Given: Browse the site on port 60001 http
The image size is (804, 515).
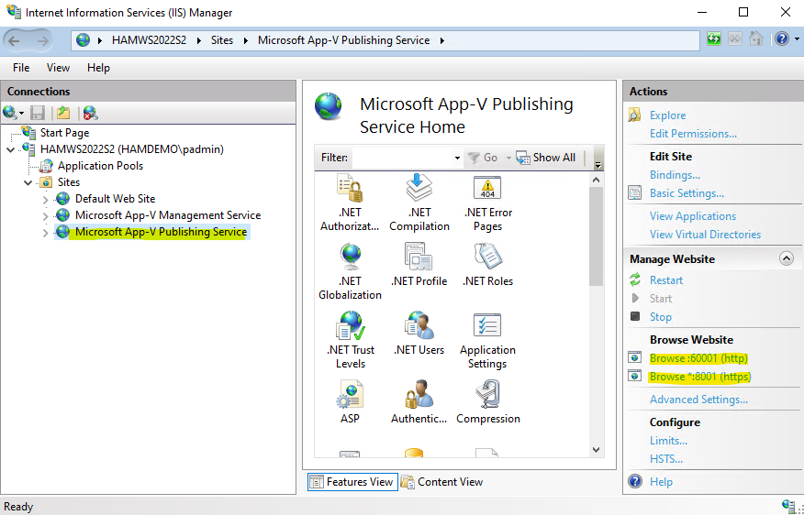Looking at the screenshot, I should coord(698,357).
